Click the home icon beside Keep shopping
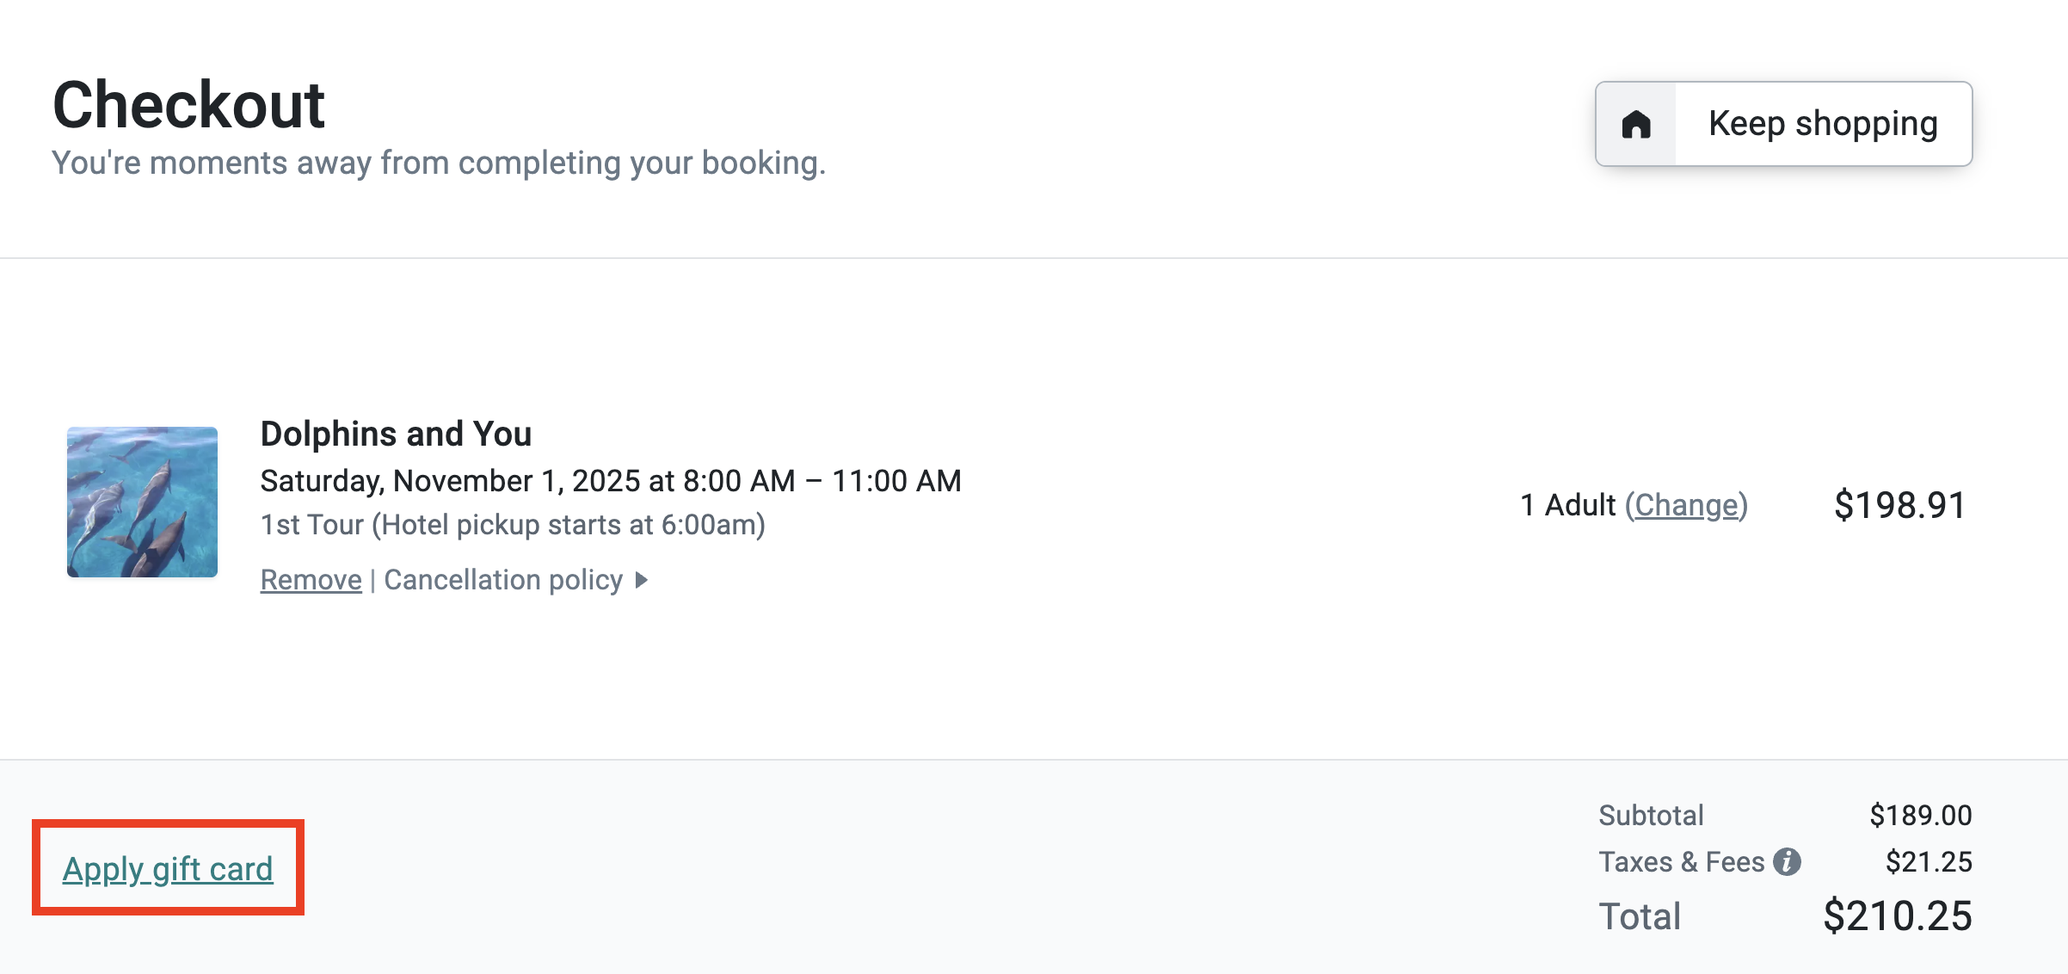 click(x=1636, y=125)
